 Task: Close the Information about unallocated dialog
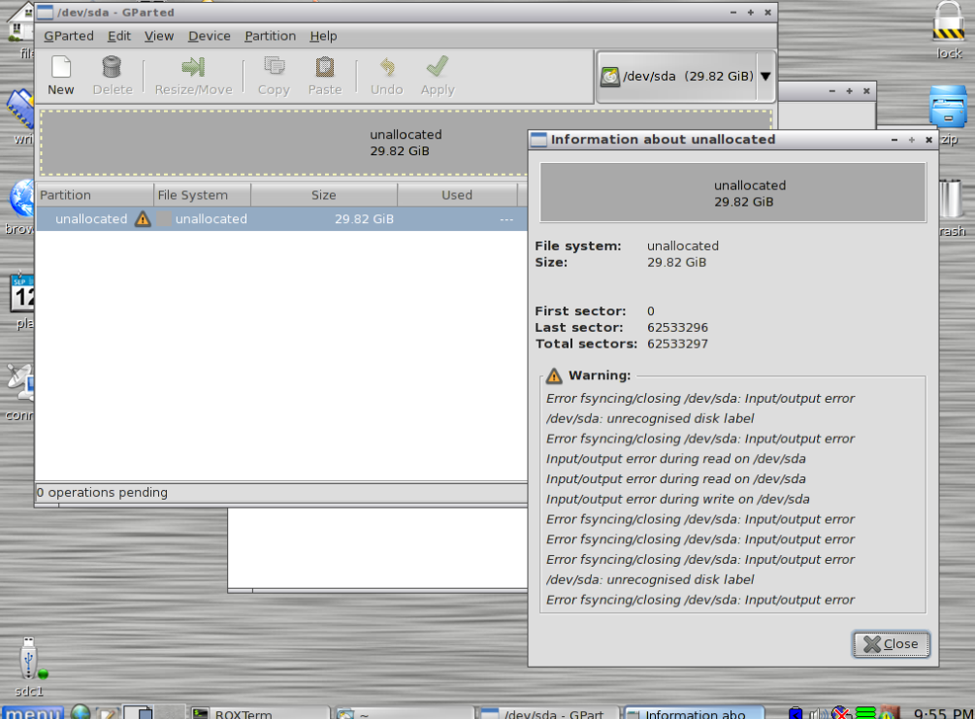coord(892,644)
